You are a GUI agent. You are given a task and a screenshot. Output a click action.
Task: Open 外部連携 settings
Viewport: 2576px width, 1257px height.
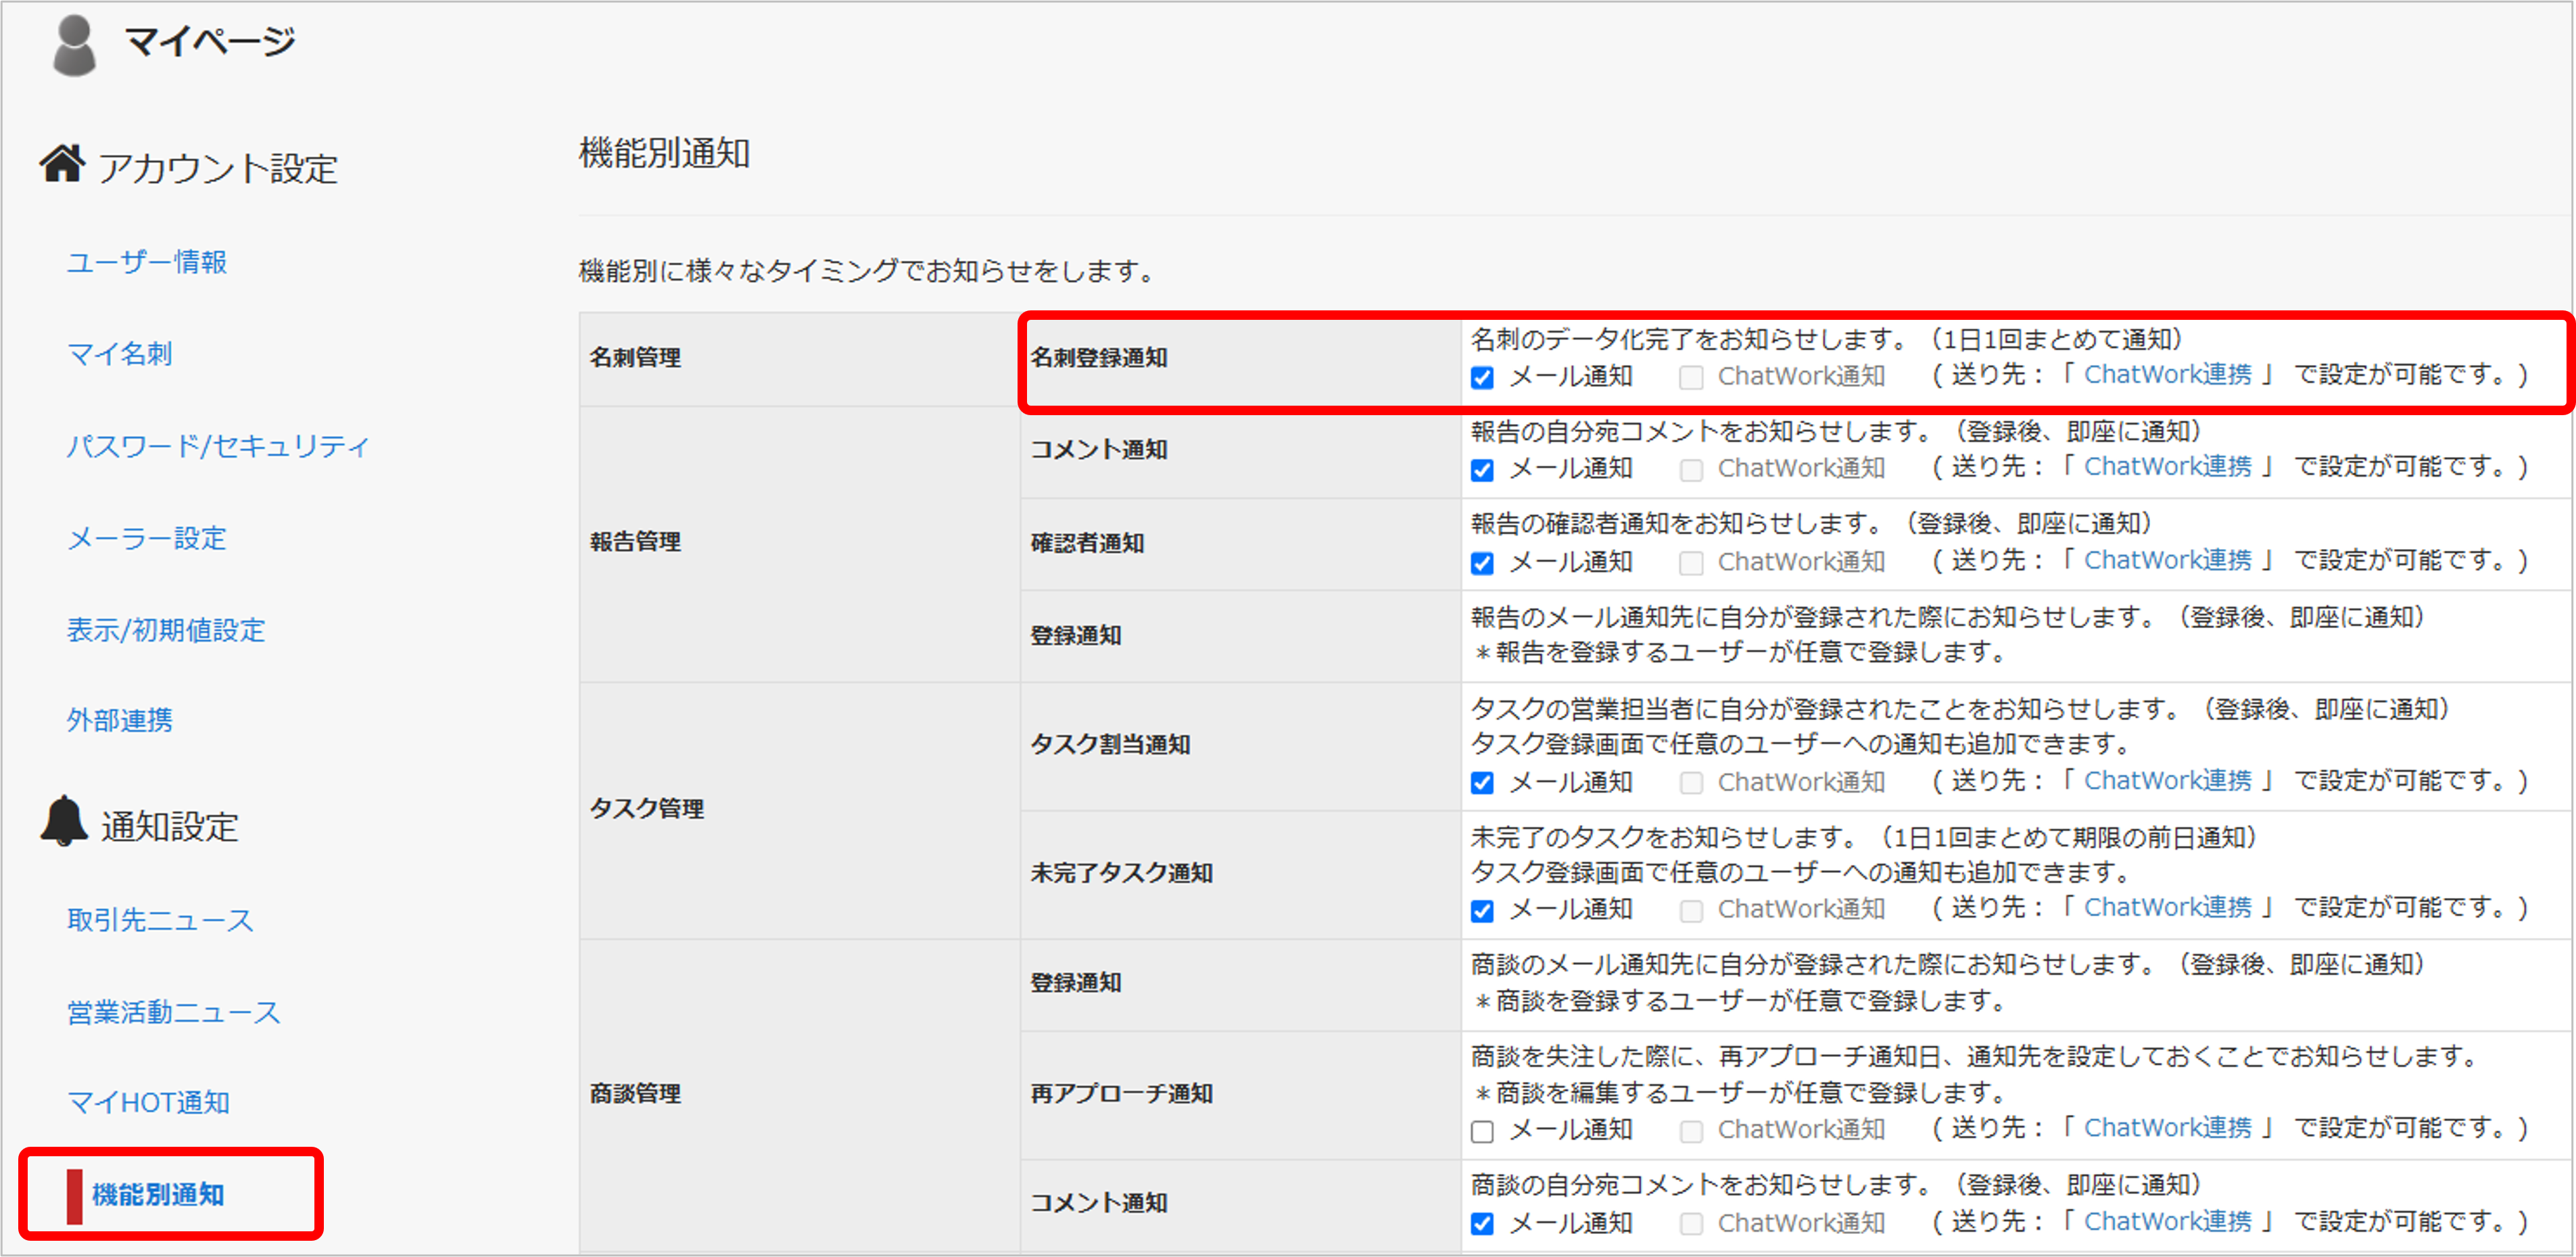[x=120, y=720]
